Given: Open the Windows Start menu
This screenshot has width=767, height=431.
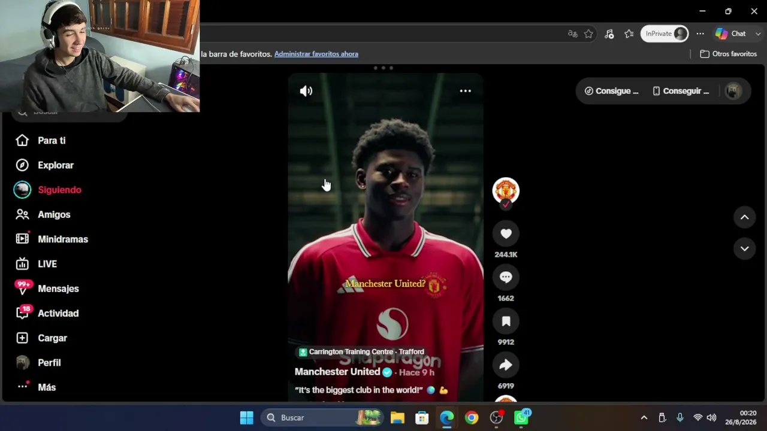Looking at the screenshot, I should (246, 418).
